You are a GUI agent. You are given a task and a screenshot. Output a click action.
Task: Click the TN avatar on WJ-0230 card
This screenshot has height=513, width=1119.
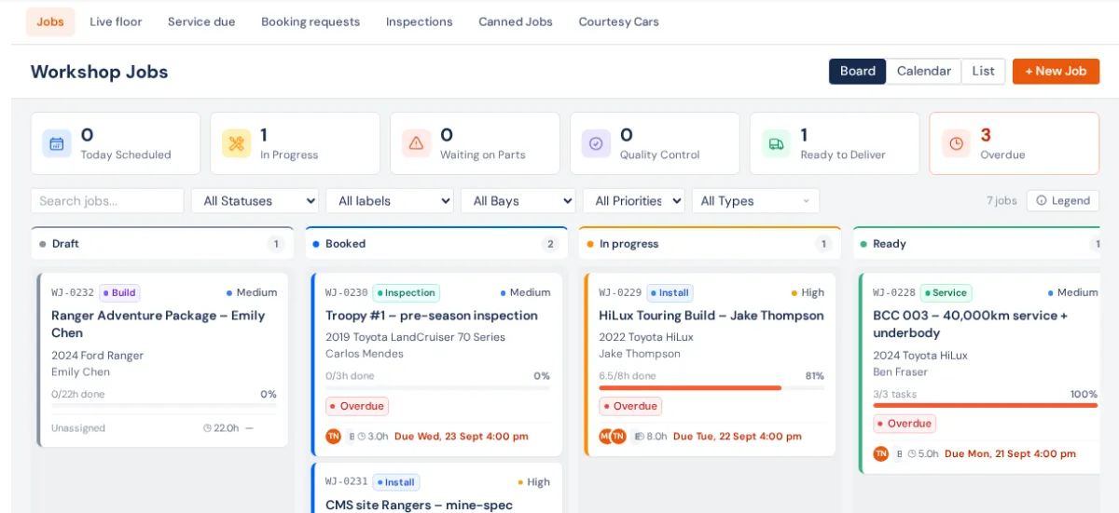333,436
